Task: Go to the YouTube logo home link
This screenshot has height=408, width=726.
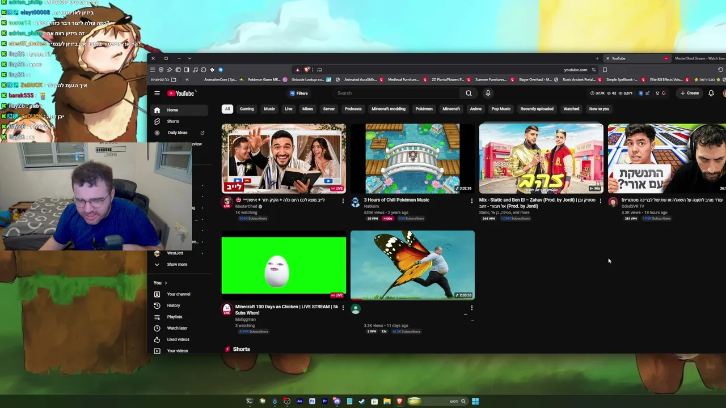Action: coord(181,93)
